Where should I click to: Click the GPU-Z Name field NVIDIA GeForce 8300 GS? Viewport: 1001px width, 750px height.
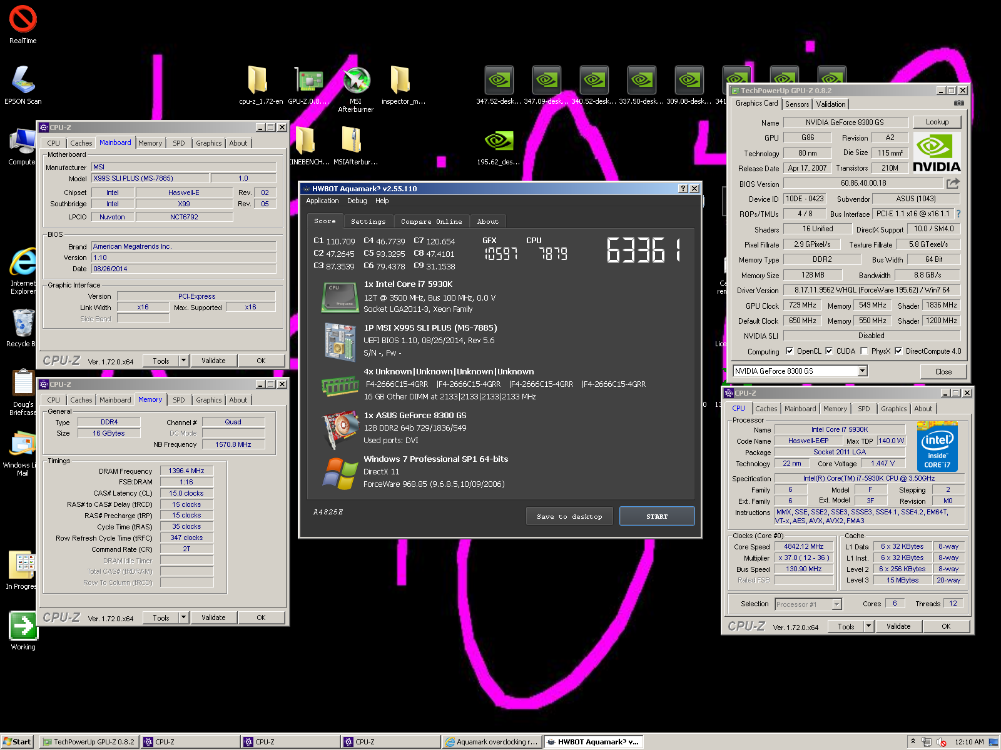[845, 122]
